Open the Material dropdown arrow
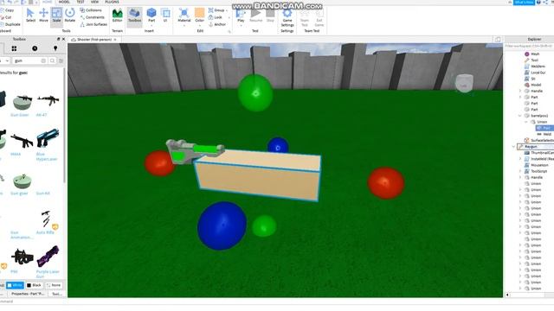 (x=184, y=25)
